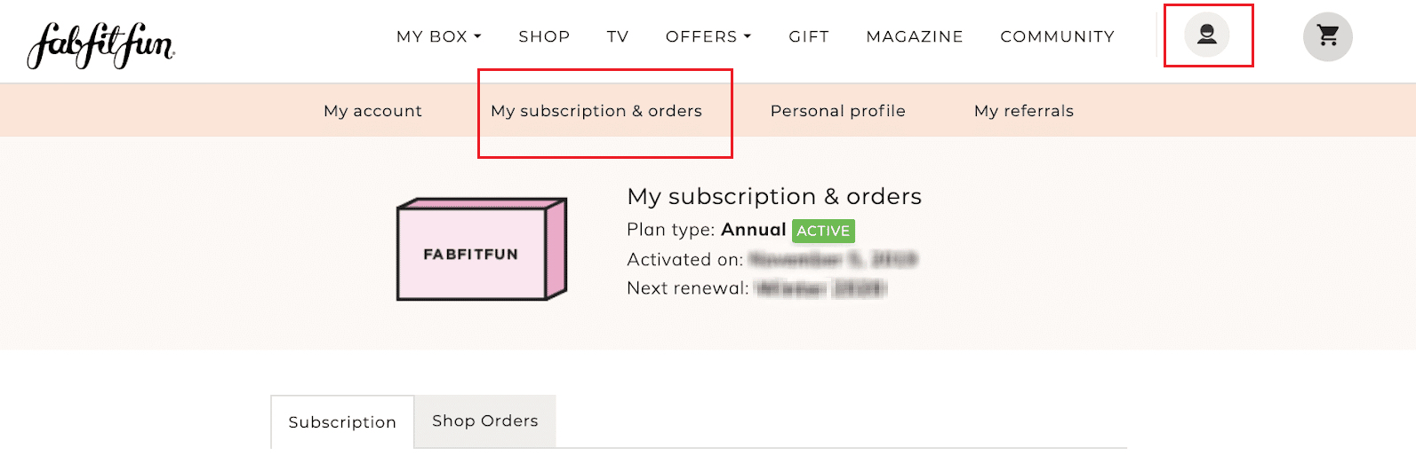This screenshot has width=1416, height=464.
Task: Go to Personal profile
Action: 837,111
